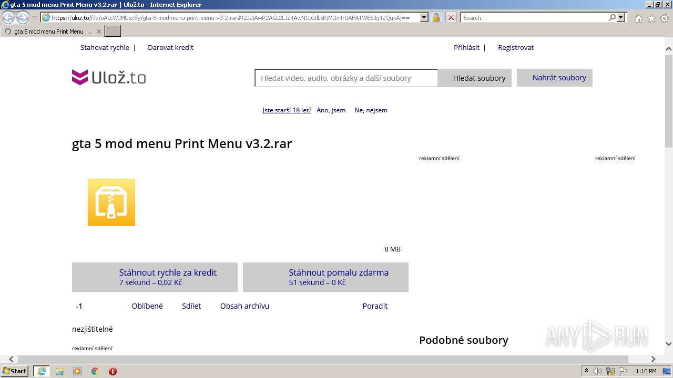Viewport: 673px width, 378px height.
Task: Click the Internet Explorer back arrow button
Action: tap(8, 18)
